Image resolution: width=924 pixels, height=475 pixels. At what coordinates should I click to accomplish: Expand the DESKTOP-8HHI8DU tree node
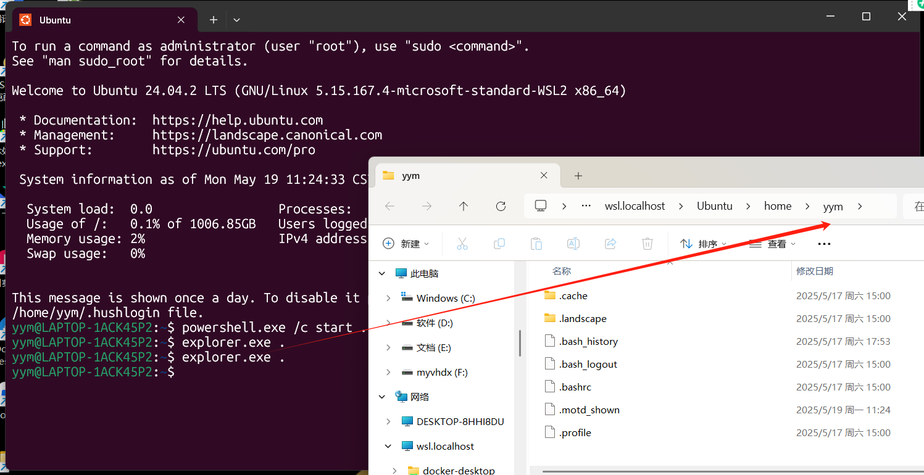[x=388, y=421]
